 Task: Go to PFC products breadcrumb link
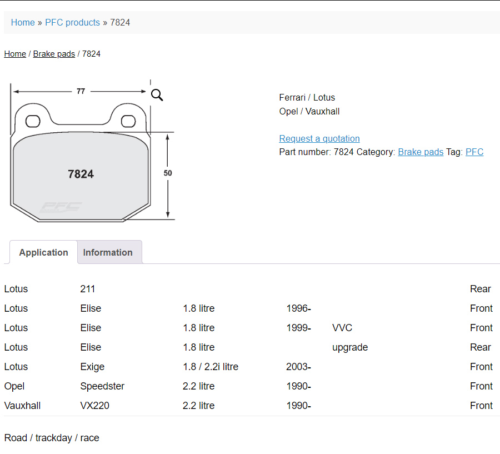click(x=72, y=23)
